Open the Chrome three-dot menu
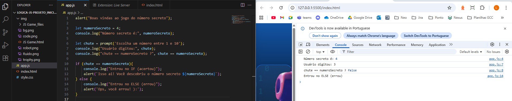512x101 pixels. point(506,8)
